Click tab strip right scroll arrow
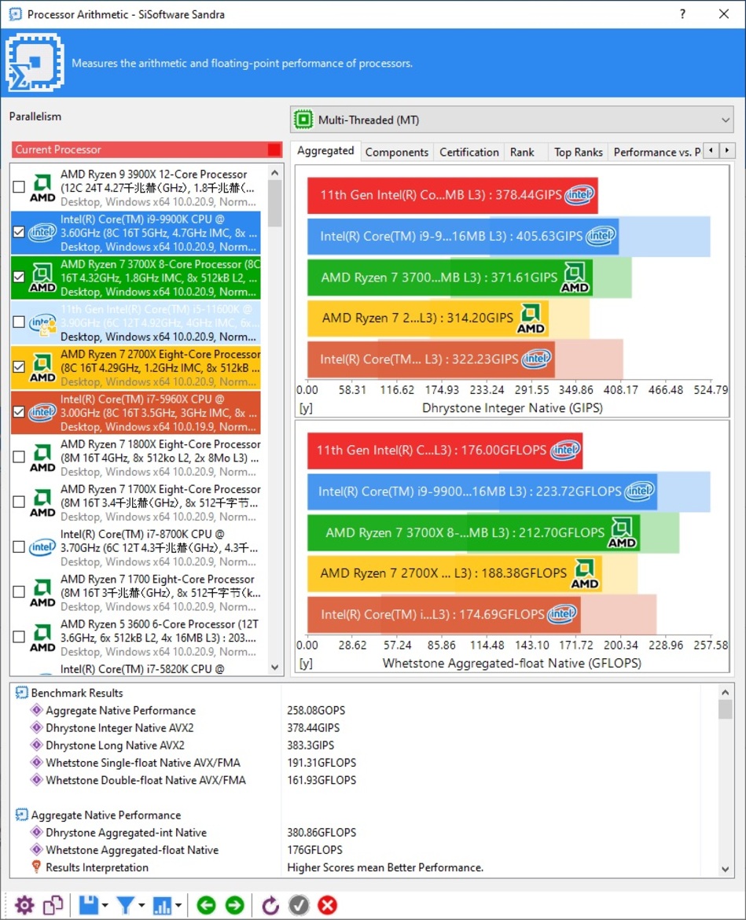746x920 pixels. (727, 150)
